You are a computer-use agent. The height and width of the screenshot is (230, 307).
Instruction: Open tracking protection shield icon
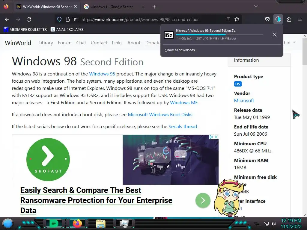(x=59, y=19)
